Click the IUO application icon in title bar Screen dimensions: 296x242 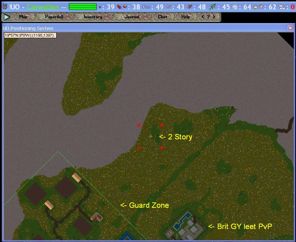pos(5,7)
